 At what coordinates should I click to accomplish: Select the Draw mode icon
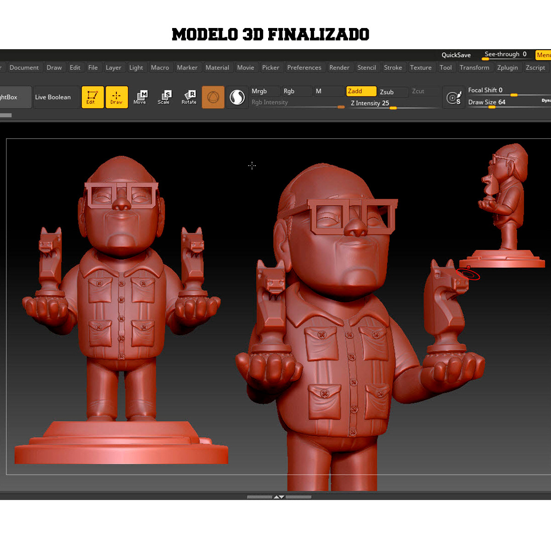click(117, 97)
